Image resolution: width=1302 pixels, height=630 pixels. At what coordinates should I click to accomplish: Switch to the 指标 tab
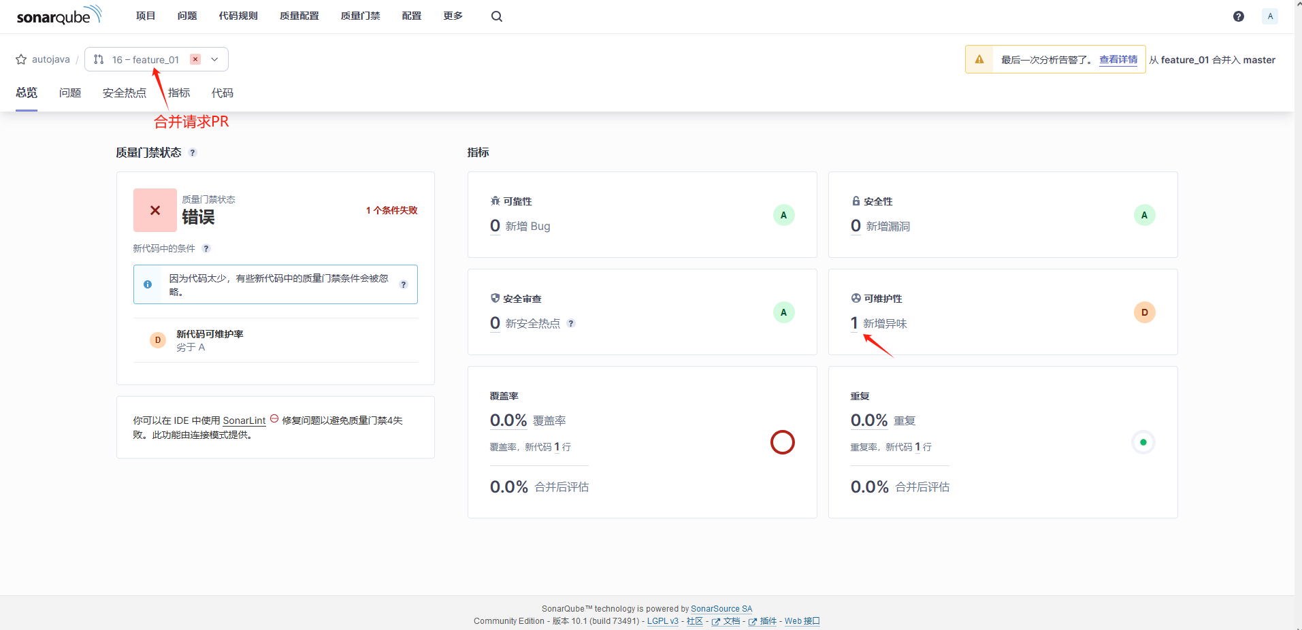tap(179, 93)
